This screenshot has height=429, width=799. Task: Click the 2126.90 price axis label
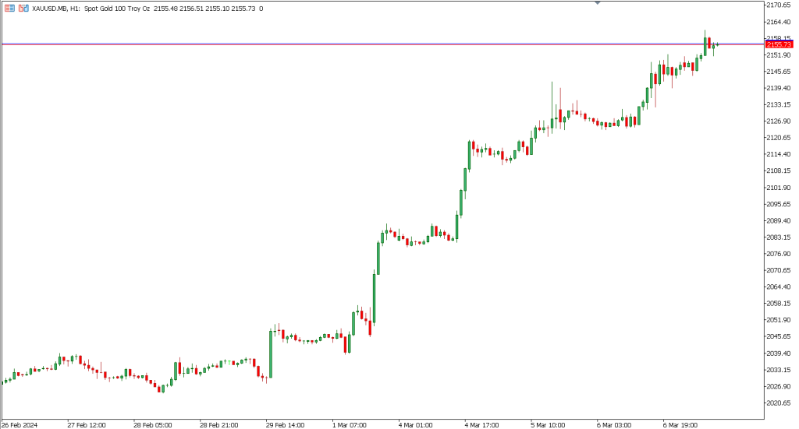(779, 121)
